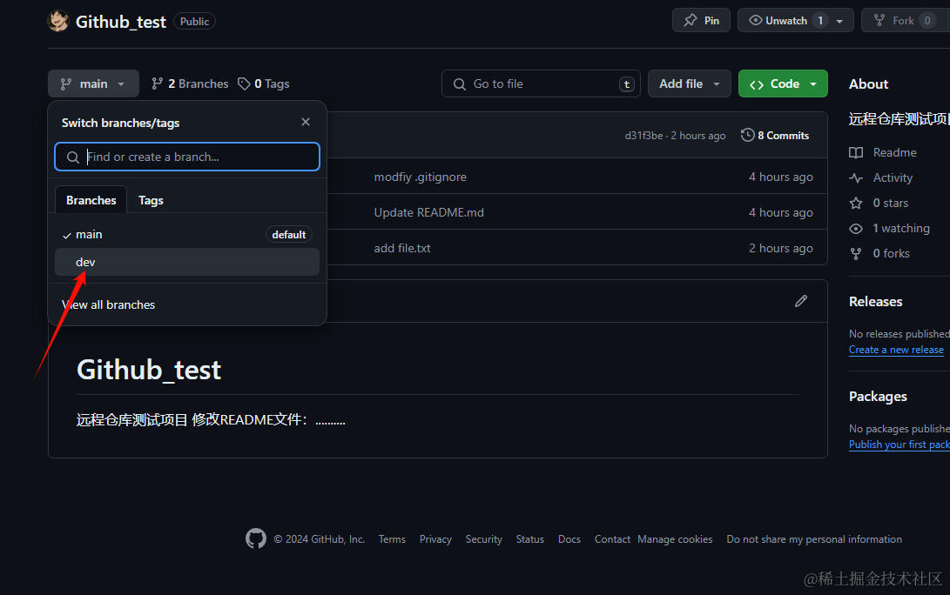The height and width of the screenshot is (595, 950).
Task: Open the green Code dropdown
Action: click(783, 84)
